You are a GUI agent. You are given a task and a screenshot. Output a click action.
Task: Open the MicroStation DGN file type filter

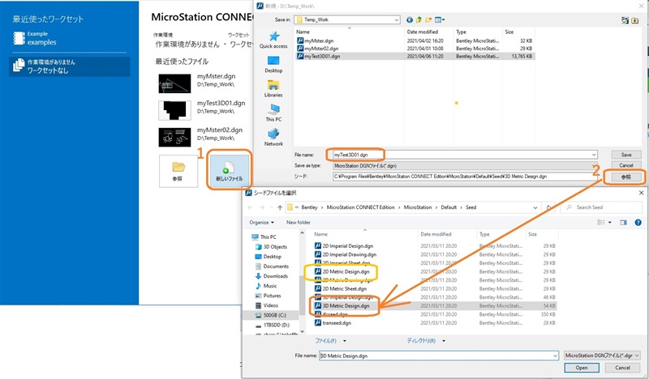pos(602,356)
